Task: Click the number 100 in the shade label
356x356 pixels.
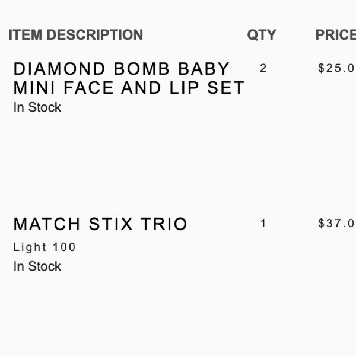Action: click(64, 247)
